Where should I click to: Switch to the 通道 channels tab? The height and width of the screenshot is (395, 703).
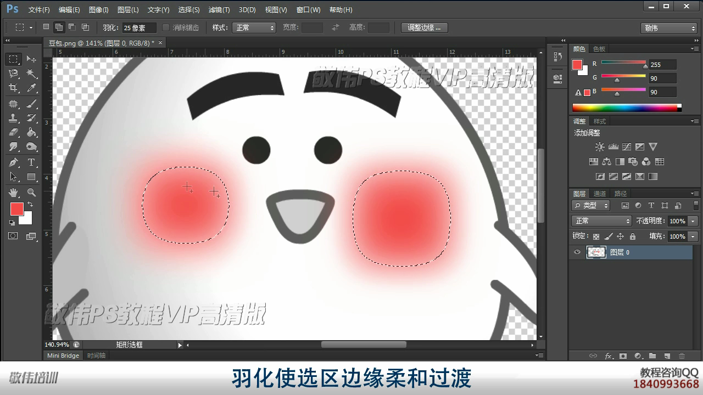[600, 194]
